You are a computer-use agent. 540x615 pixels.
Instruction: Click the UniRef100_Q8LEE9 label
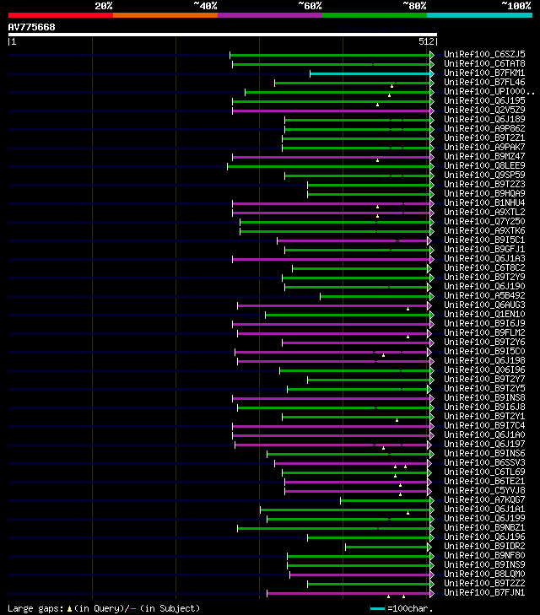(x=484, y=165)
